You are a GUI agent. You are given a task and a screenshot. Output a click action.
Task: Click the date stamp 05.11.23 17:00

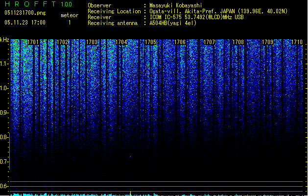pos(25,23)
